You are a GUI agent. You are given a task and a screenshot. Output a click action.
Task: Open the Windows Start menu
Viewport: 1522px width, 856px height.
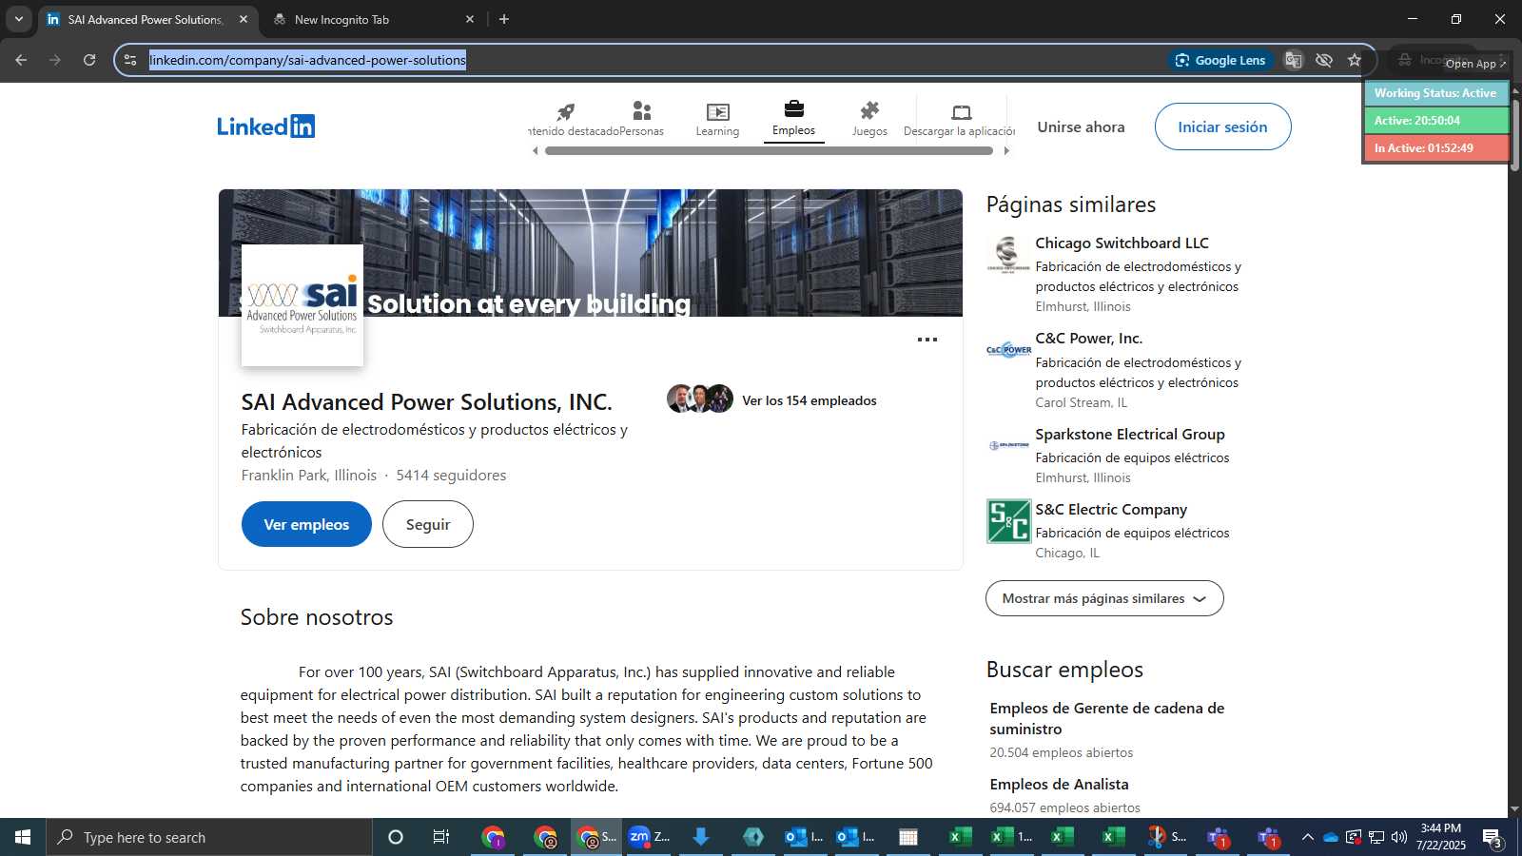[23, 837]
